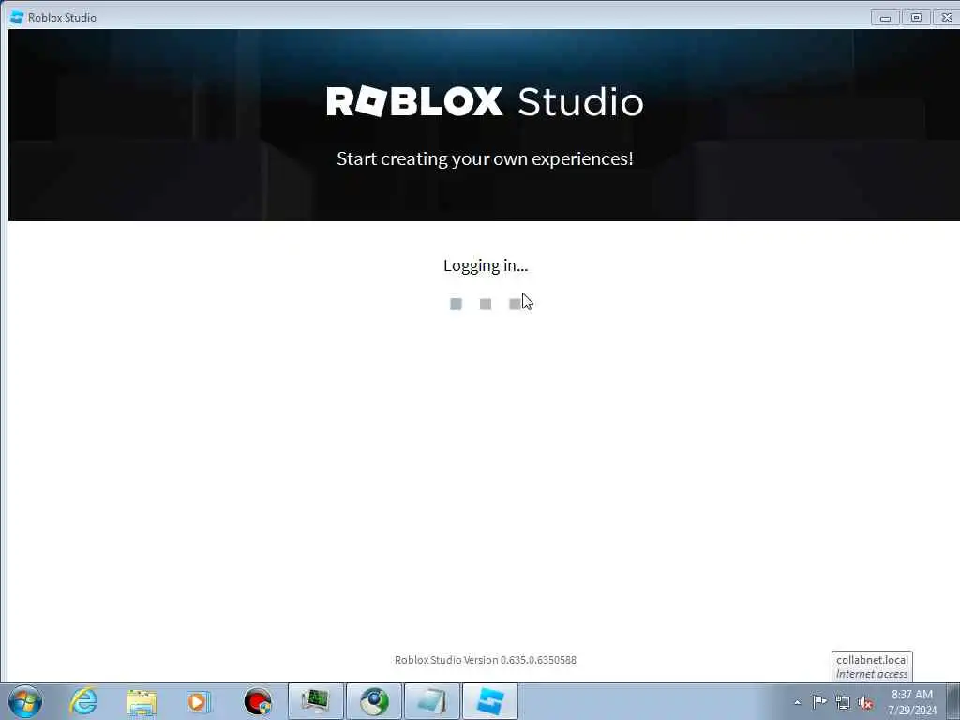
Task: Open the network status tray icon
Action: click(843, 703)
